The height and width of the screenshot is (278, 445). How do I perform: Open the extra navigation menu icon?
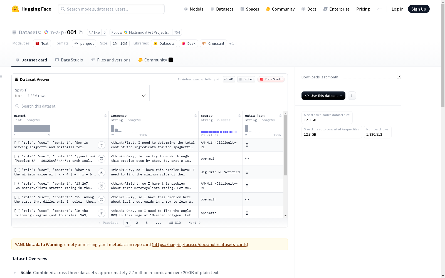coord(379,9)
